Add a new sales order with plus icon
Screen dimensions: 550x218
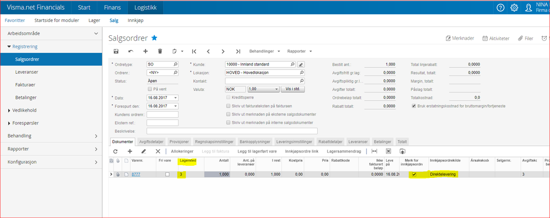(x=145, y=51)
